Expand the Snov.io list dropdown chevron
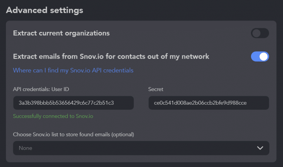The image size is (283, 167). [x=260, y=148]
